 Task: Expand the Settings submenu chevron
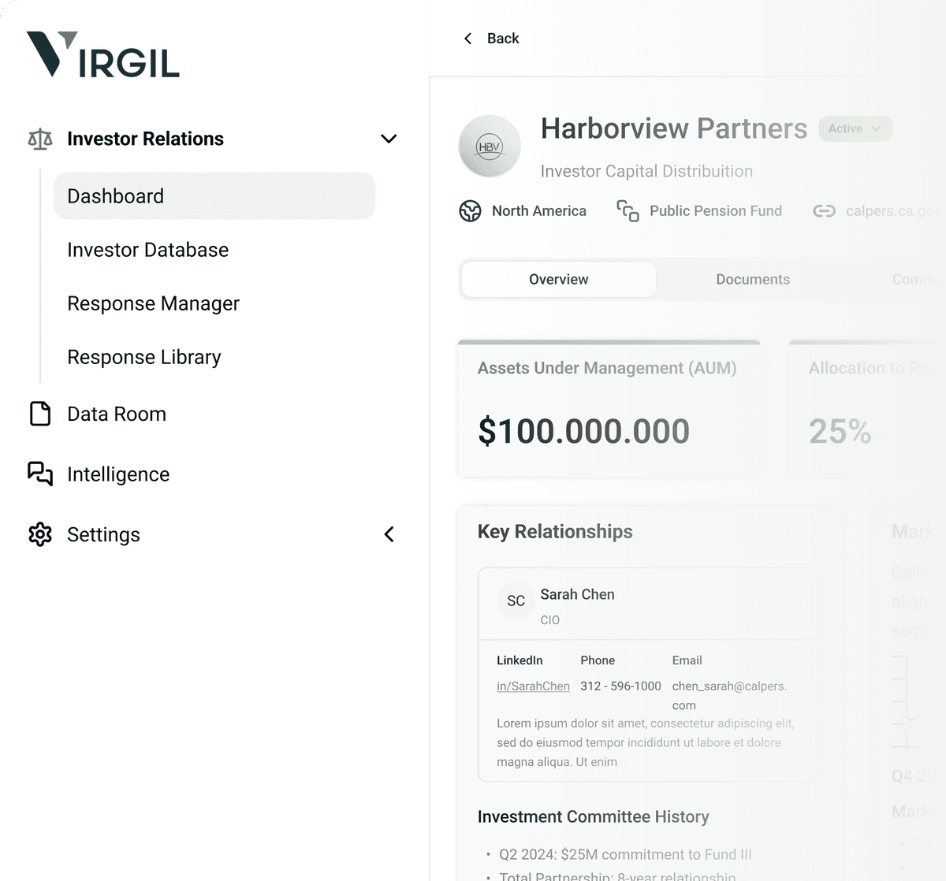click(389, 534)
